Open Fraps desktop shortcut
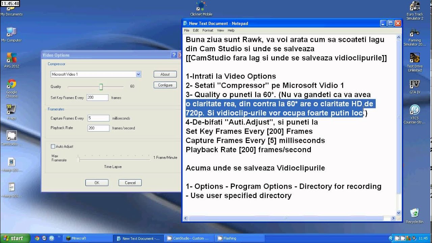Image resolution: width=432 pixels, height=243 pixels. click(11, 112)
